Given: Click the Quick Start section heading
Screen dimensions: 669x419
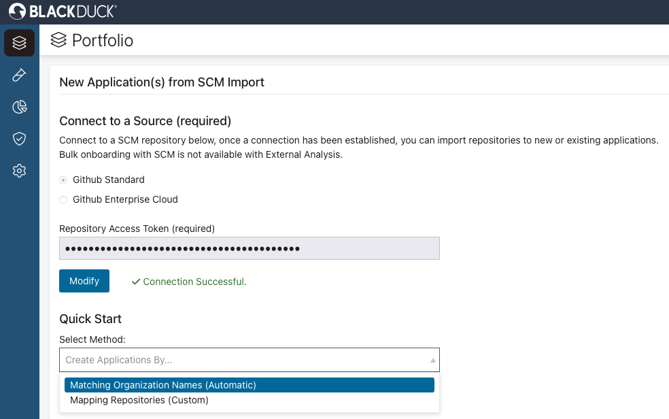Looking at the screenshot, I should point(90,319).
